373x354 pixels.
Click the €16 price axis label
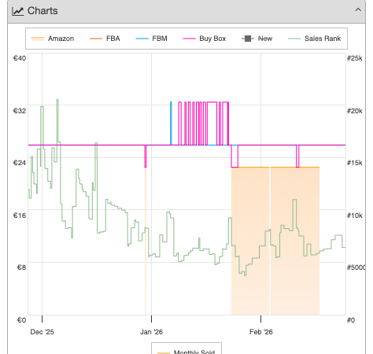[x=20, y=216]
